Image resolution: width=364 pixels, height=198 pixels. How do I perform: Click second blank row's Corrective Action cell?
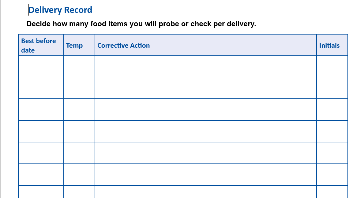[205, 88]
